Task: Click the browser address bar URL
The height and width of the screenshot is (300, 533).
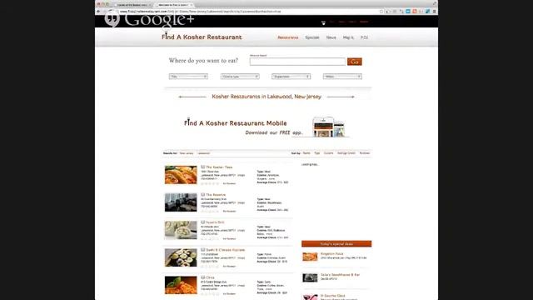Action: click(201, 11)
